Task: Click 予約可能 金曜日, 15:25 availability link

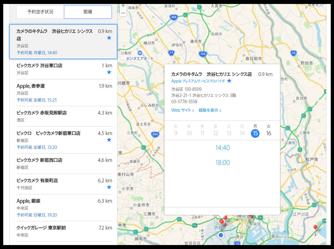Action: click(x=37, y=100)
